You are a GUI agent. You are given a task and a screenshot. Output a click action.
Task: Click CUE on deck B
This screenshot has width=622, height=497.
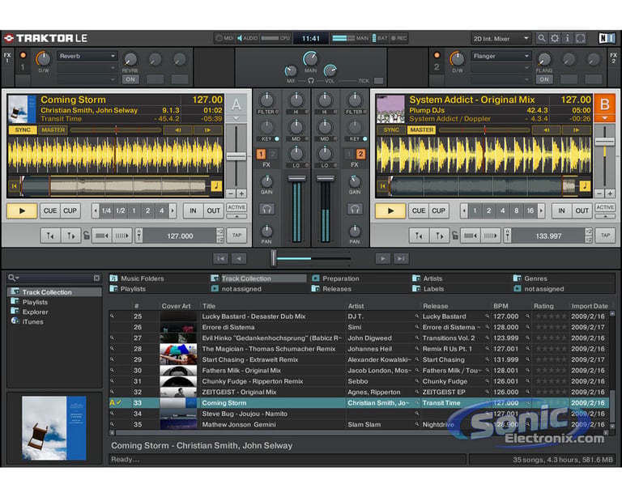(419, 210)
